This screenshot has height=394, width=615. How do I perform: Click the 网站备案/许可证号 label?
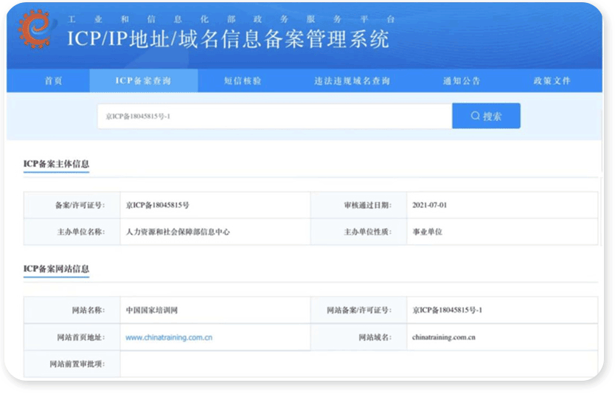point(359,311)
